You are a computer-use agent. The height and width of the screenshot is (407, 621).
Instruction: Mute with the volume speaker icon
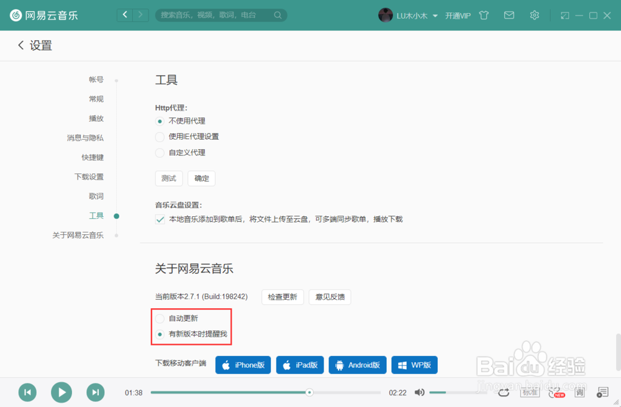pos(419,392)
